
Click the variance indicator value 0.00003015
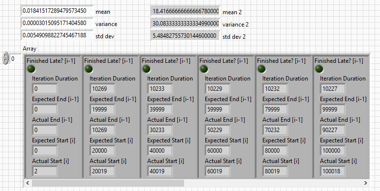click(x=57, y=23)
